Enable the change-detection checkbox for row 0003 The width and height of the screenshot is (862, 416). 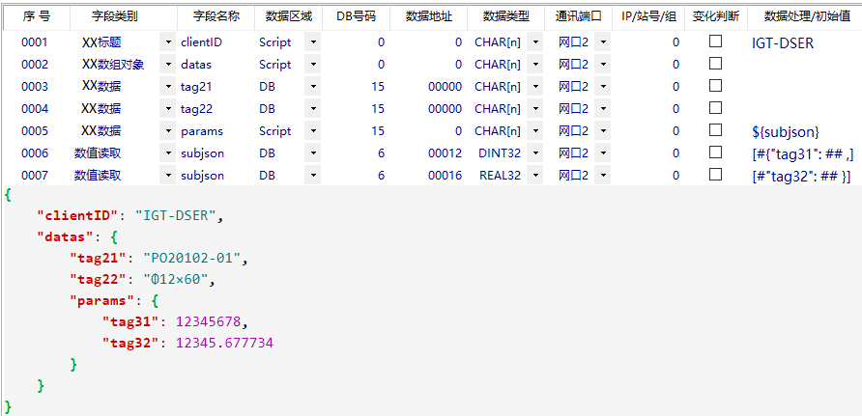tap(715, 86)
